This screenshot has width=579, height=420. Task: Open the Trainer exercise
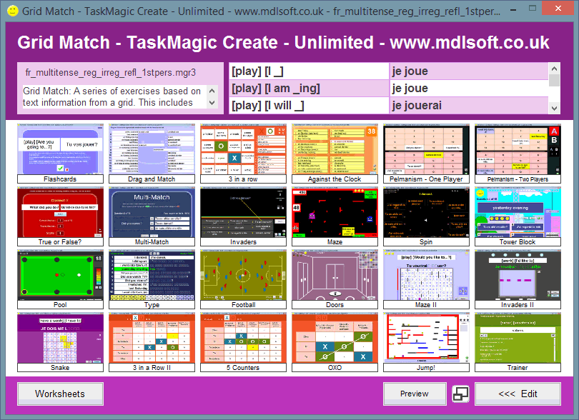click(x=518, y=342)
